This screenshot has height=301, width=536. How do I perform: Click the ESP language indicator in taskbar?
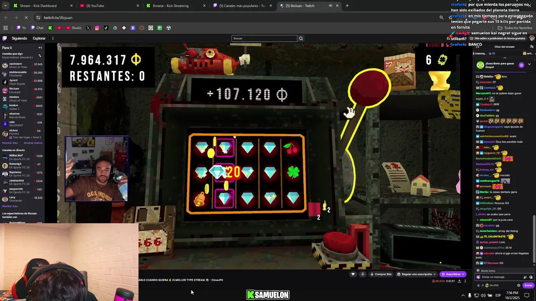point(498,295)
